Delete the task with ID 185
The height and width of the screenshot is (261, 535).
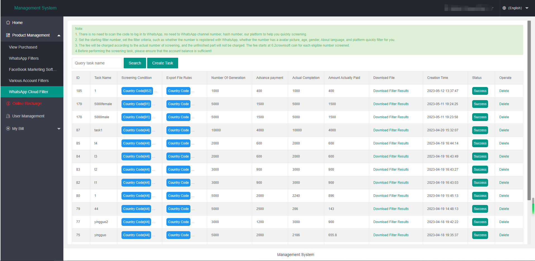(504, 91)
